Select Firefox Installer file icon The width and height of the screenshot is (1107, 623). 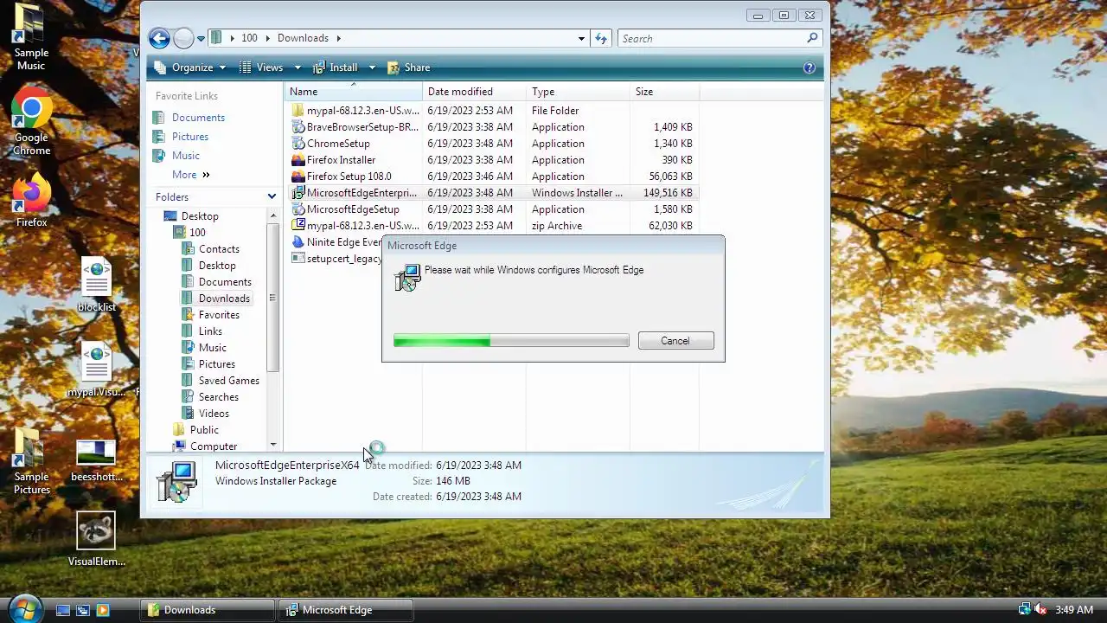click(298, 160)
